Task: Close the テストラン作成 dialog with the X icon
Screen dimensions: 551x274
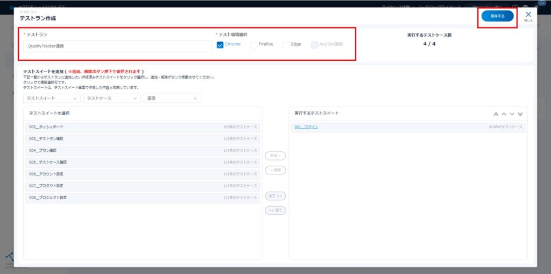Action: 528,15
